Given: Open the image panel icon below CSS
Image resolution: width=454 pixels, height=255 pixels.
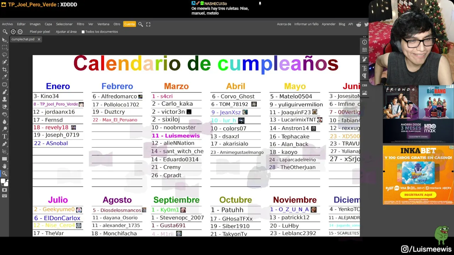Looking at the screenshot, I should click(365, 93).
